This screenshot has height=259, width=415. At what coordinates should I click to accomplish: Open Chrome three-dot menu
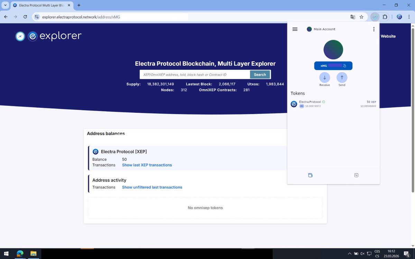click(408, 17)
